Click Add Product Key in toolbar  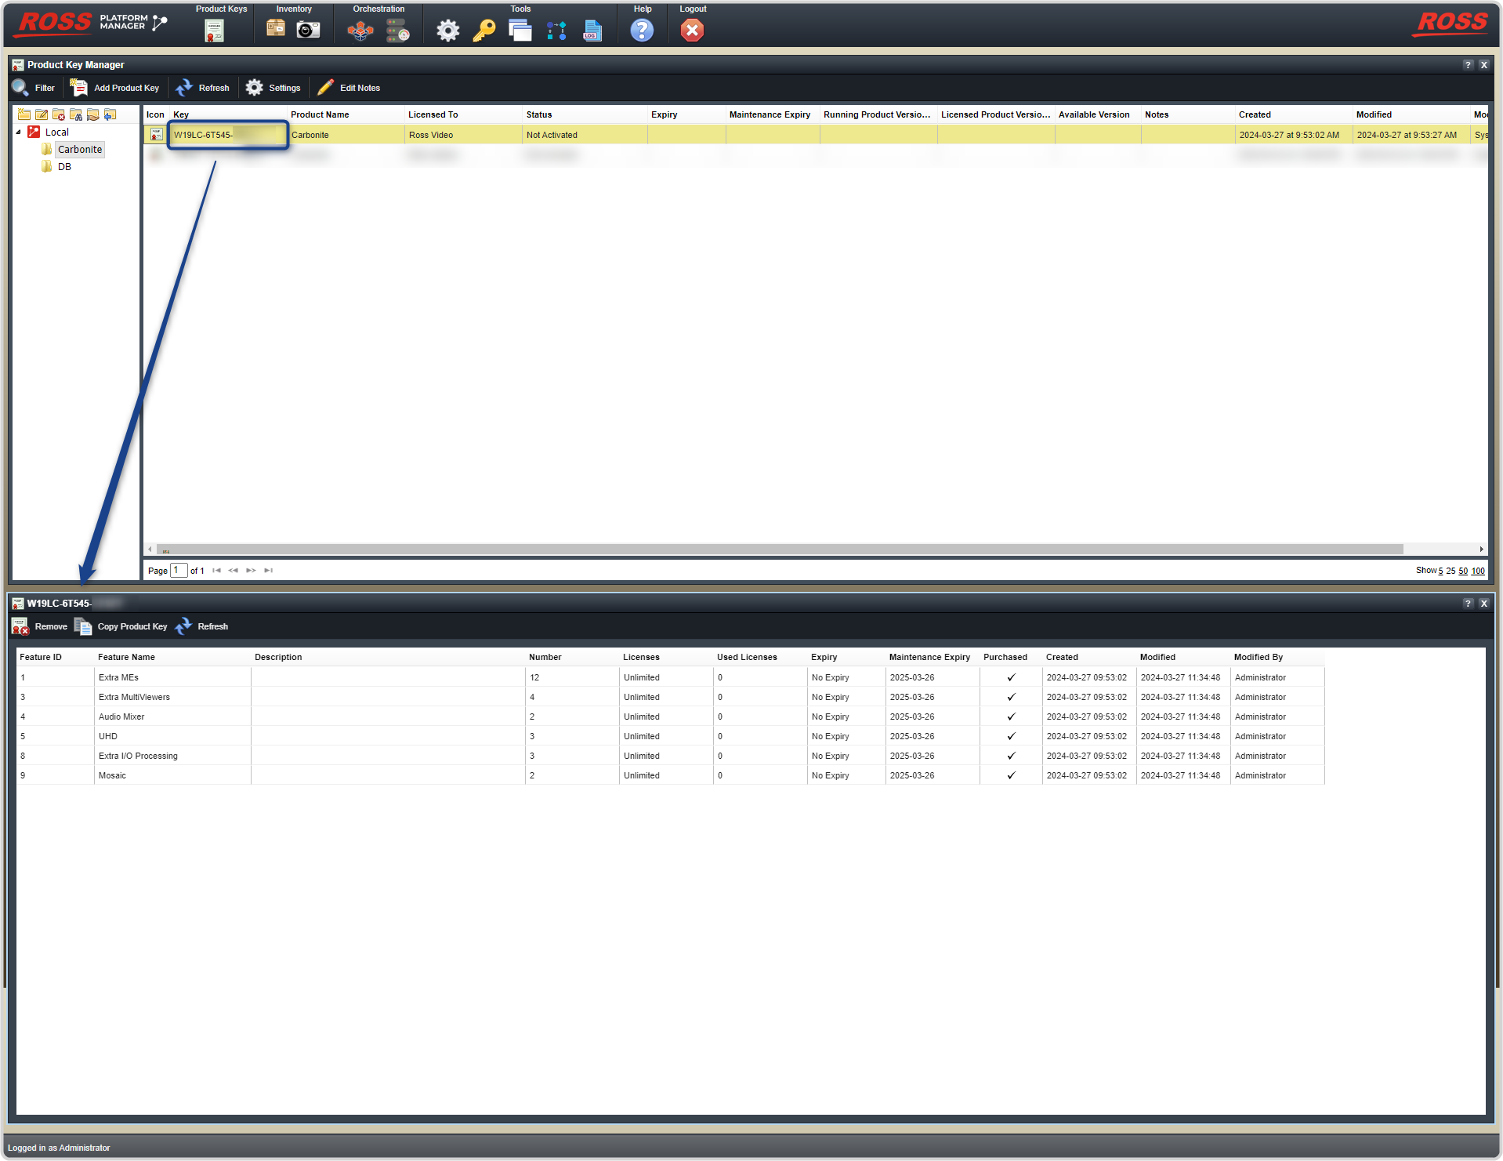click(114, 88)
